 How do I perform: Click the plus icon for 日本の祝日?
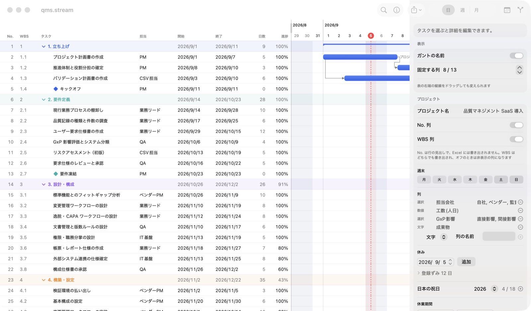pos(520,289)
